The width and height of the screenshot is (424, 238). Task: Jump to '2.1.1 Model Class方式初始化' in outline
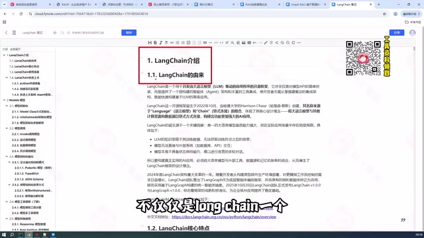(x=31, y=112)
